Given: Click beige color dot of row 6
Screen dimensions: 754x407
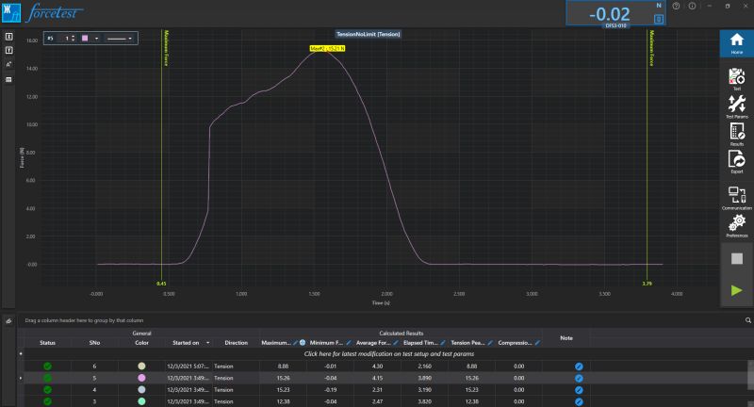Looking at the screenshot, I should [141, 366].
